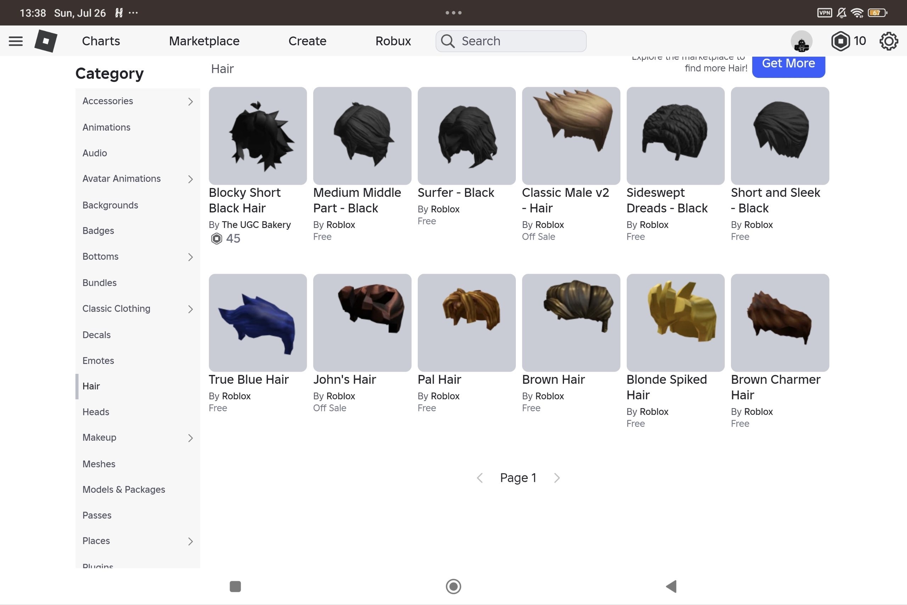Select the Models & Packages category
907x605 pixels.
(x=137, y=490)
